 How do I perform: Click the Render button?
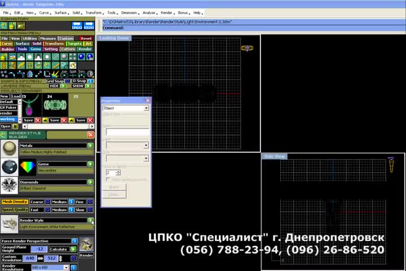pyautogui.click(x=86, y=255)
